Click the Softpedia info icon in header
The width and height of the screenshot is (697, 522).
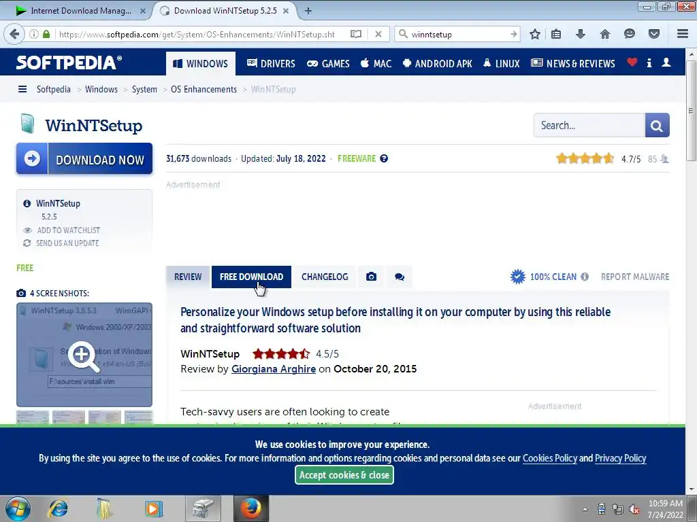649,63
